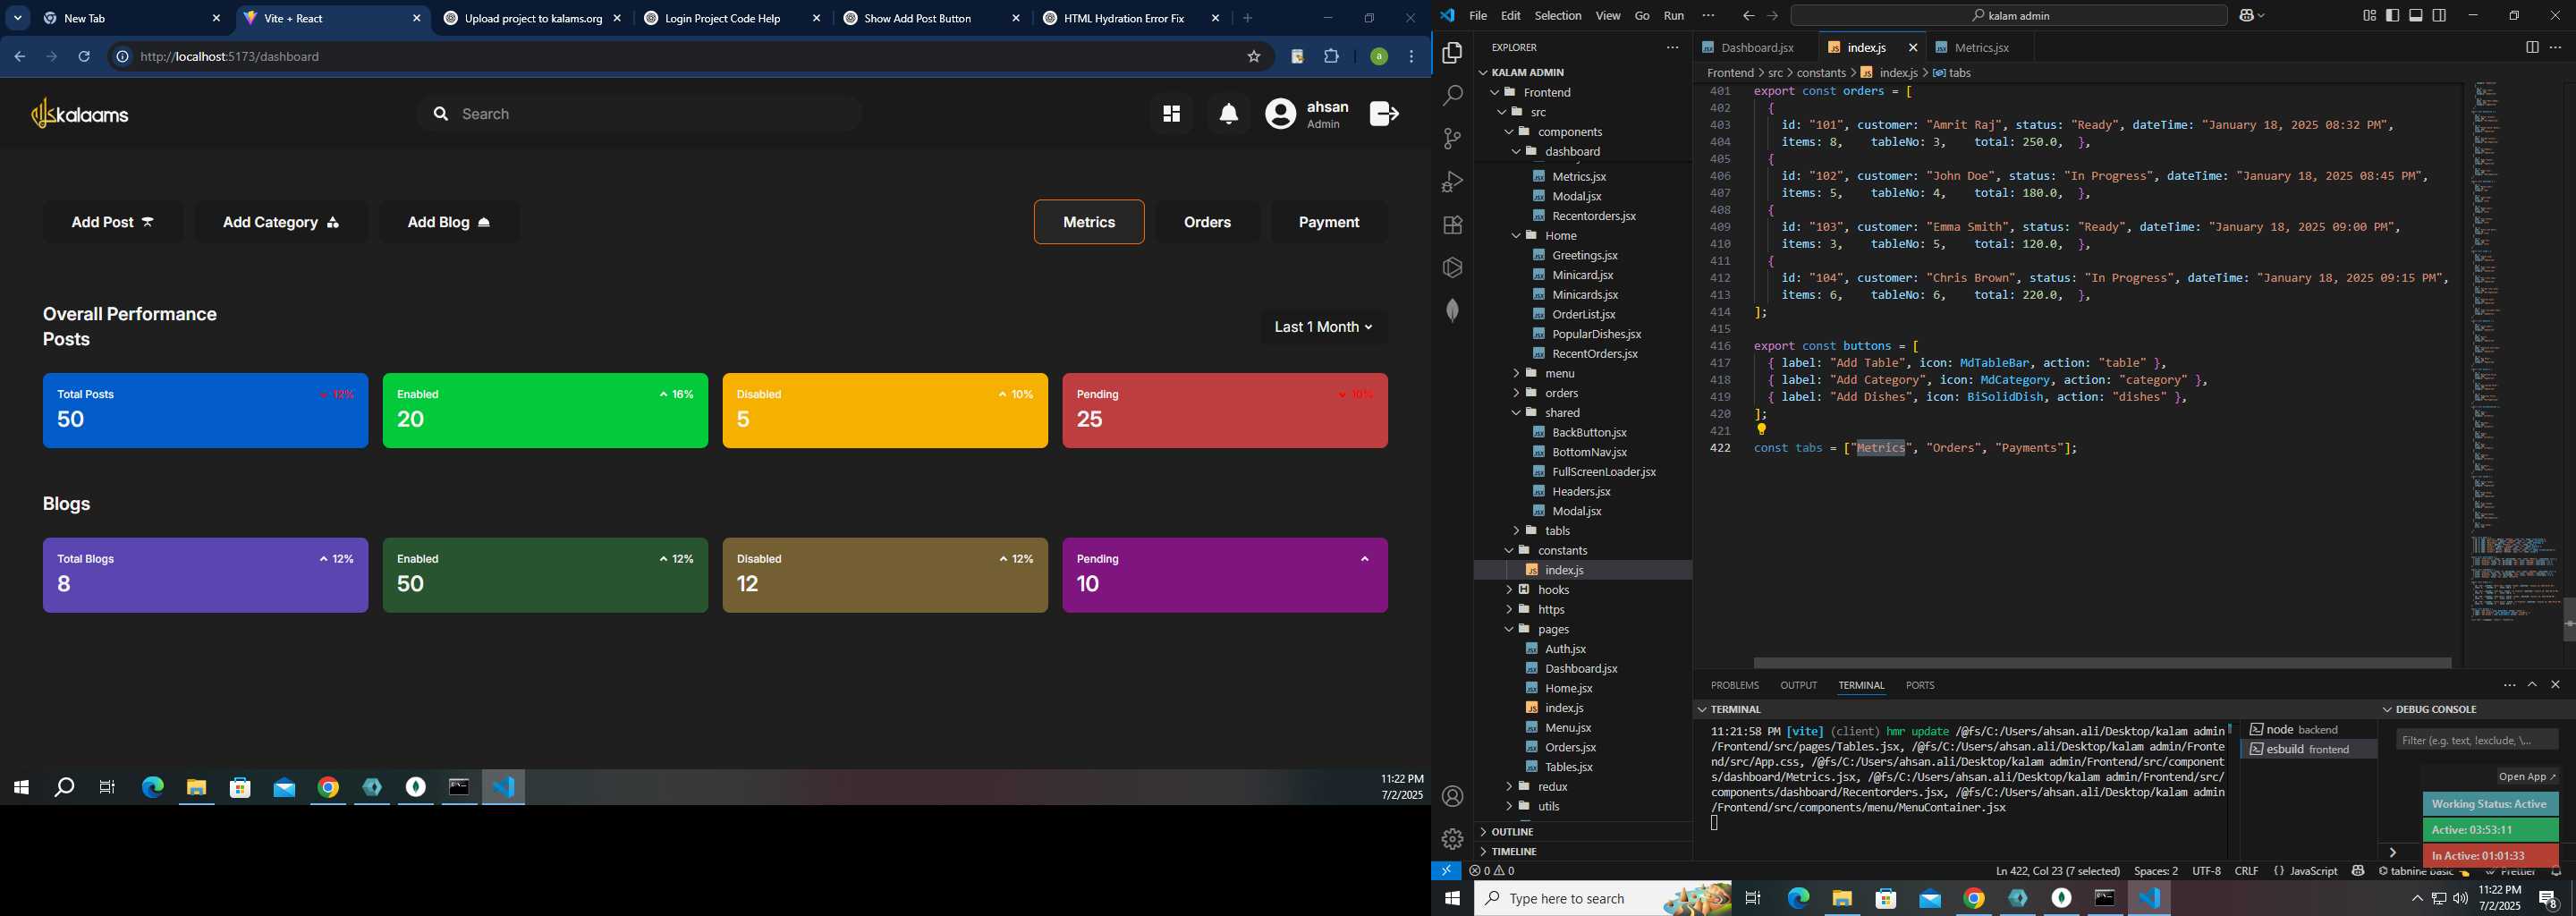Viewport: 2576px width, 916px height.
Task: Open the Last 1 Month dropdown
Action: [x=1324, y=327]
